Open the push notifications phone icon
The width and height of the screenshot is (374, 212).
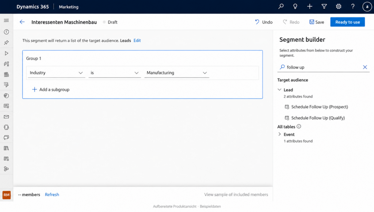tap(7, 127)
